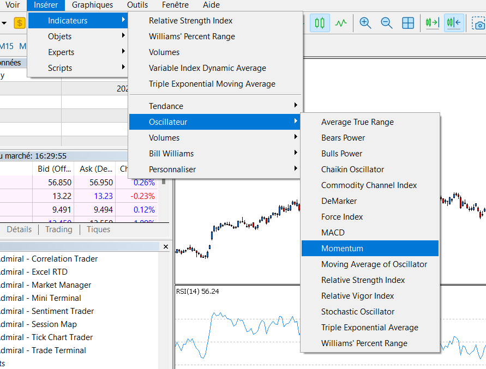Choose Average True Range oscillator

click(x=370, y=122)
